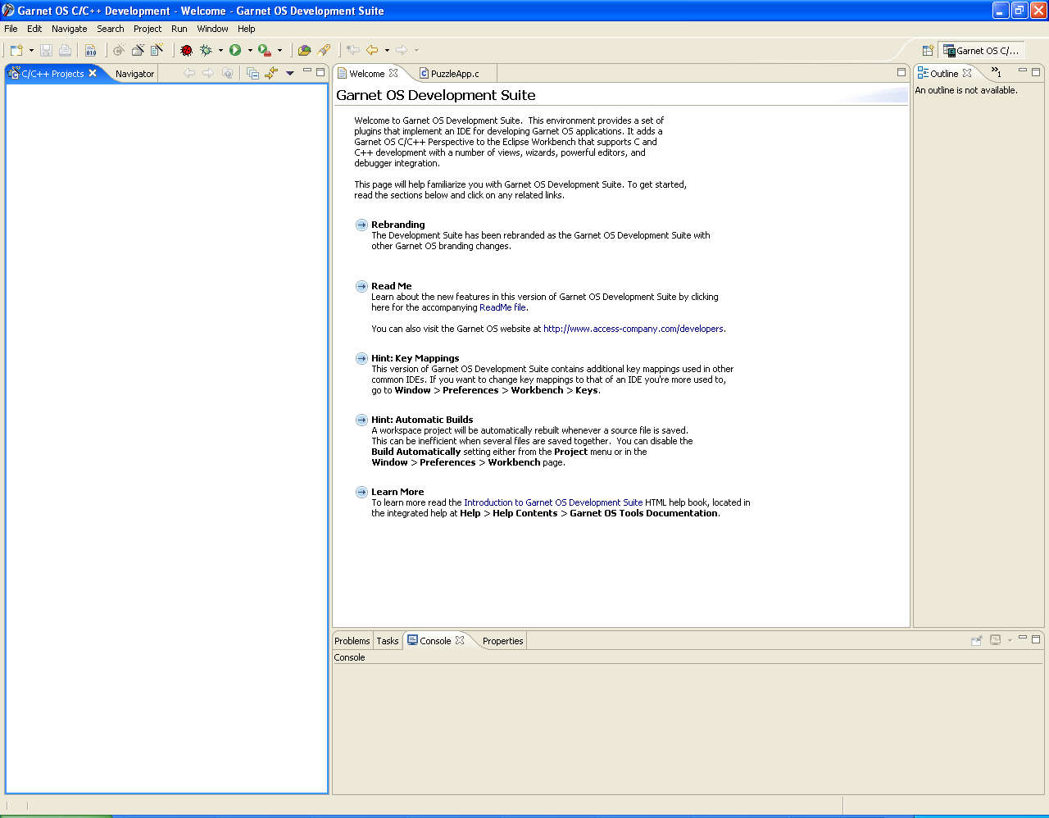Click the red ladybug debug icon
Viewport: 1049px width, 818px height.
(x=187, y=51)
